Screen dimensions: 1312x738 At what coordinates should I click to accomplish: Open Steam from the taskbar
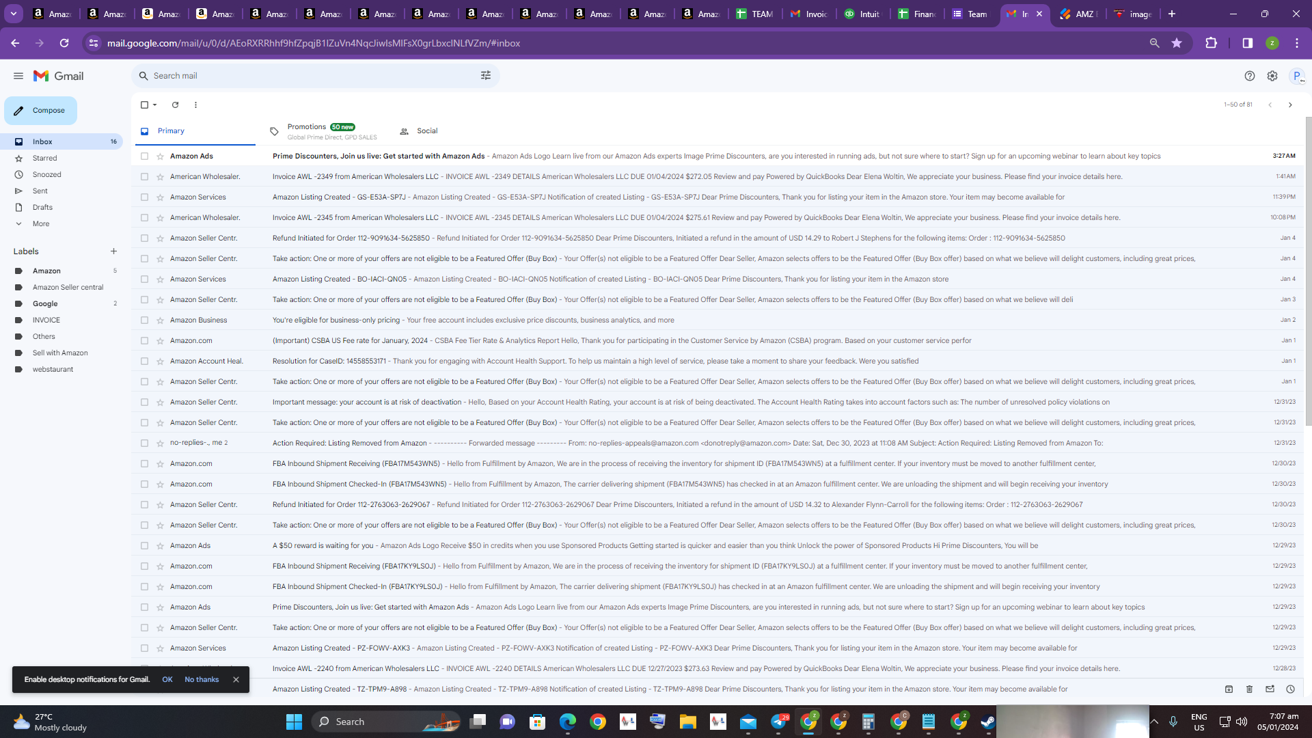(988, 722)
